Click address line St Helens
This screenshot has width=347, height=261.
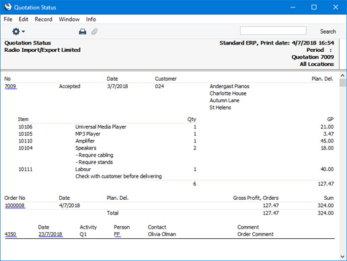click(x=220, y=108)
